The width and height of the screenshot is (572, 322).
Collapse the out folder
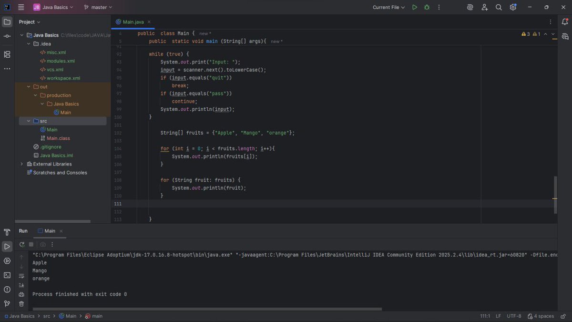point(29,87)
